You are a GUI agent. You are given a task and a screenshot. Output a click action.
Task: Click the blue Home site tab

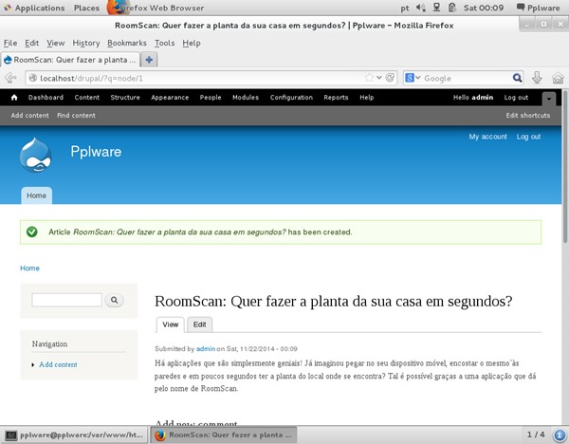click(36, 195)
